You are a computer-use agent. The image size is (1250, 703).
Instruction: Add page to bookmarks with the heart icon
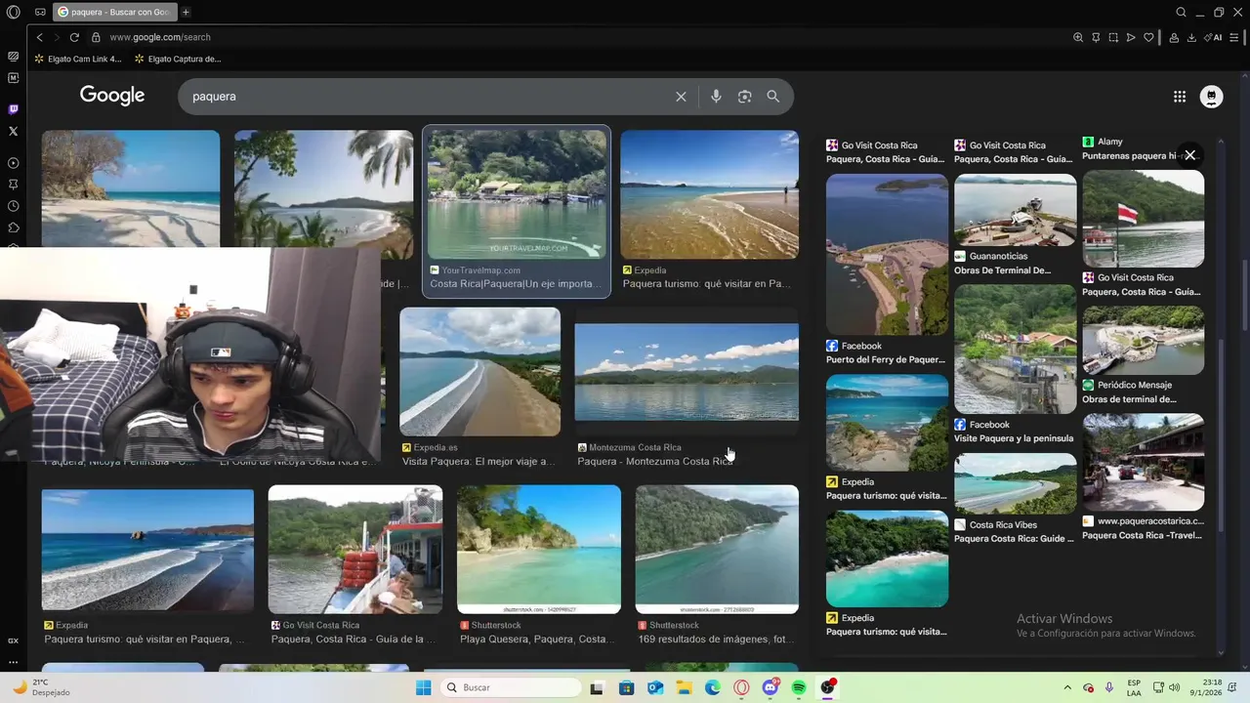click(x=1148, y=37)
